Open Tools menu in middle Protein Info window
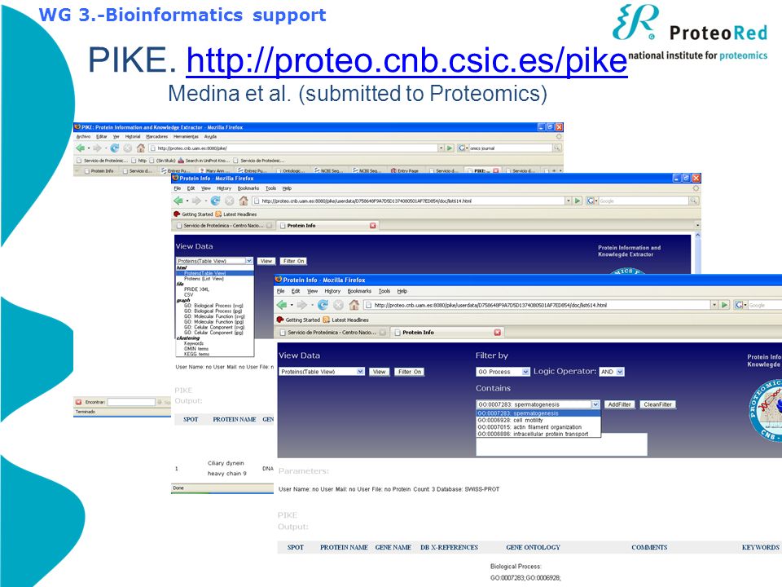This screenshot has width=782, height=587. click(x=270, y=188)
